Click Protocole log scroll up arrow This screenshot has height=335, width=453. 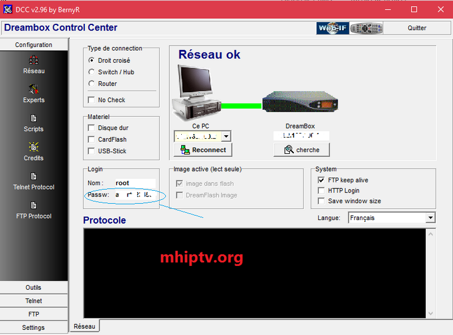[x=430, y=234]
